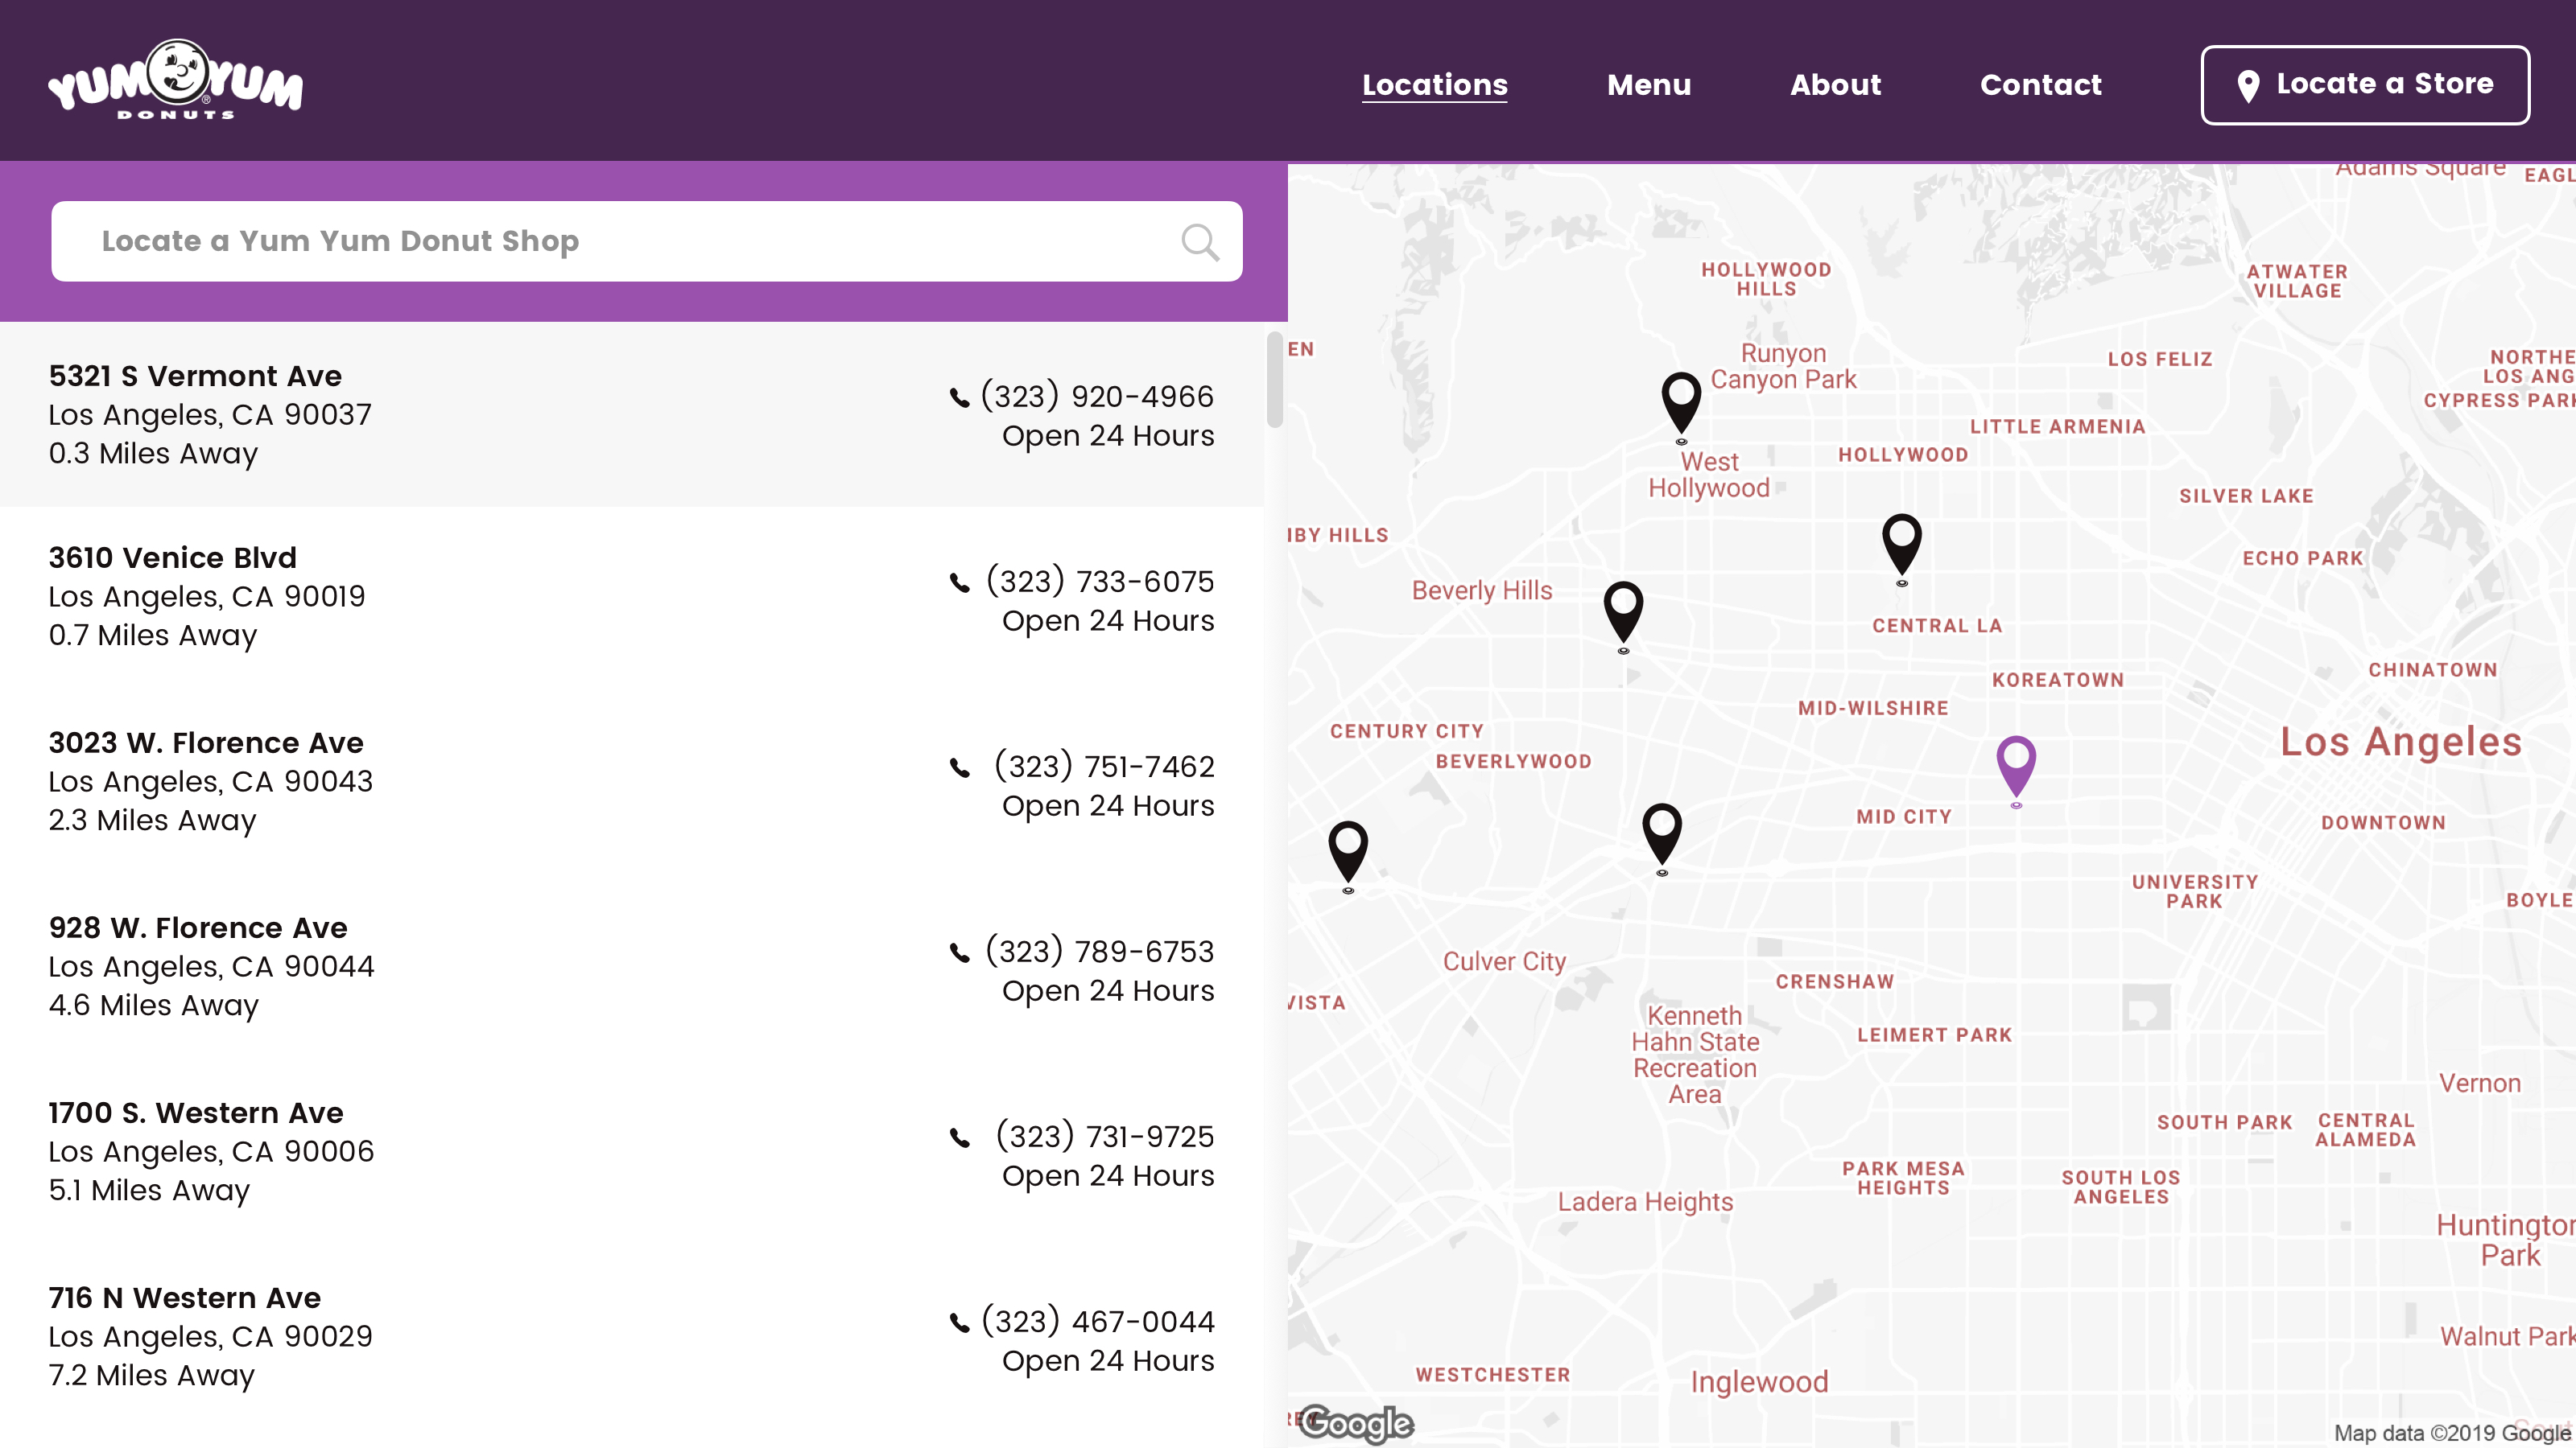The image size is (2576, 1448).
Task: Click the '0.3 Miles Away' text
Action: [153, 454]
